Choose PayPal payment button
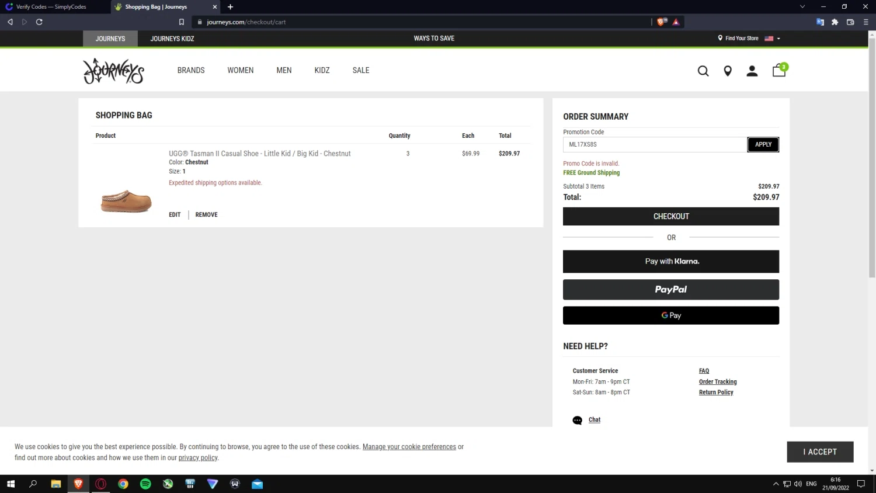Viewport: 876px width, 493px height. (671, 289)
